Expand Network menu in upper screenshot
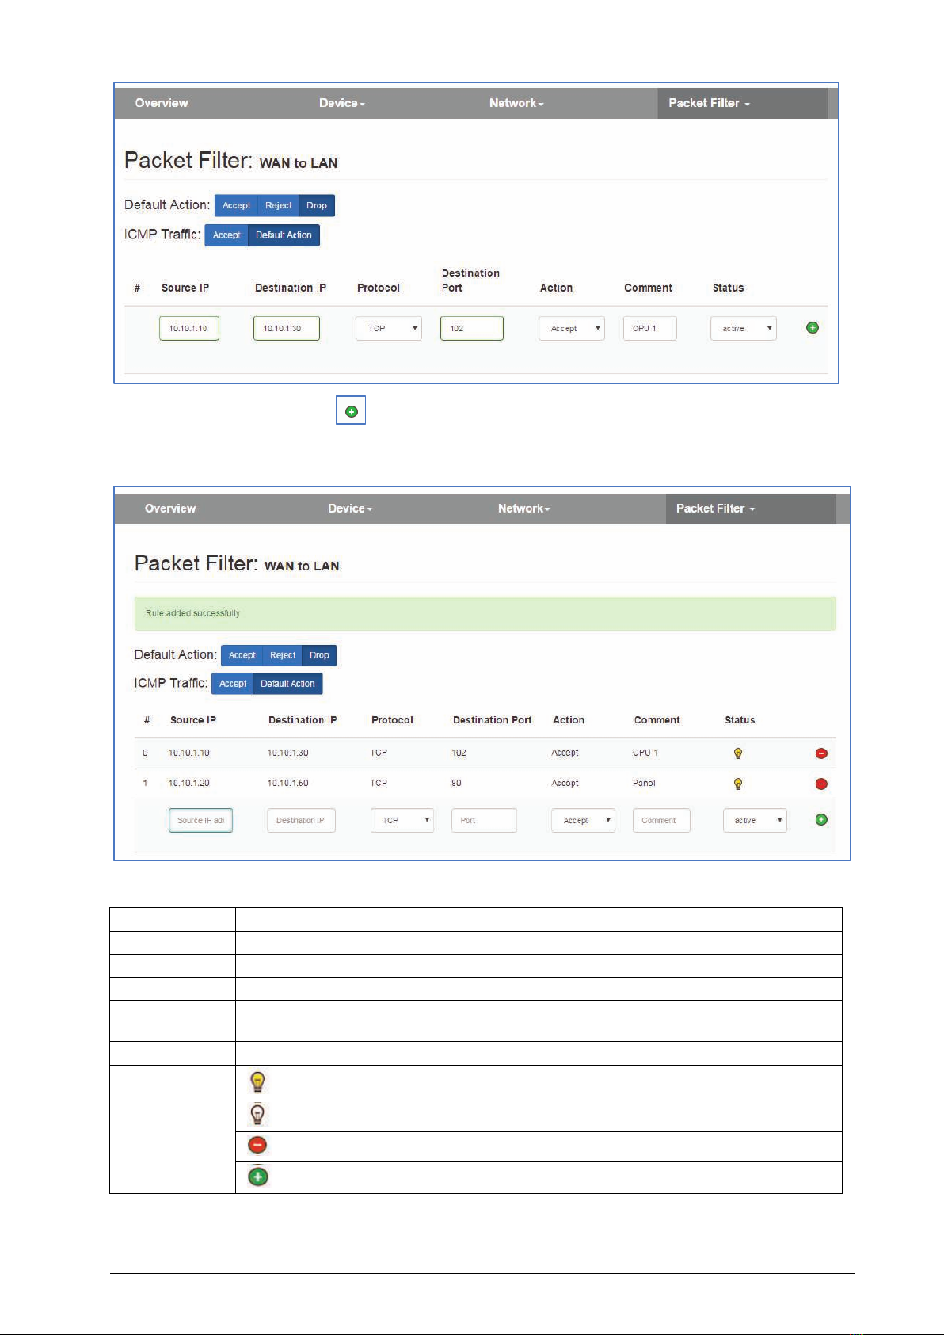Screen dimensions: 944x1335 pyautogui.click(x=516, y=103)
